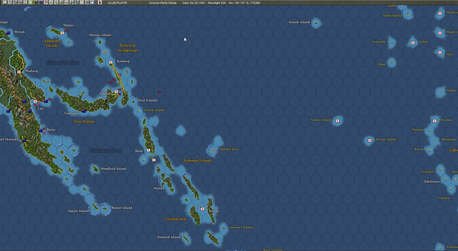Screen dimensions: 458x251
Task: Click the white star on green icon
Action: pyautogui.click(x=31, y=3)
